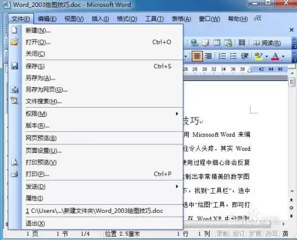
Task: Click the distributed alignment icon
Action: coord(209,56)
